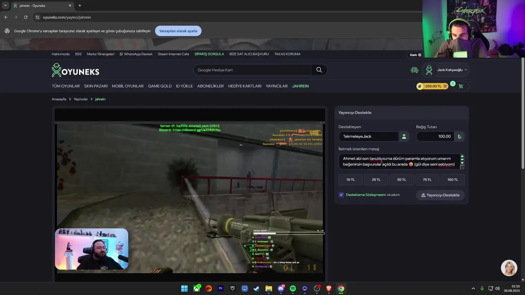Open the live support chat avatar

point(509,268)
